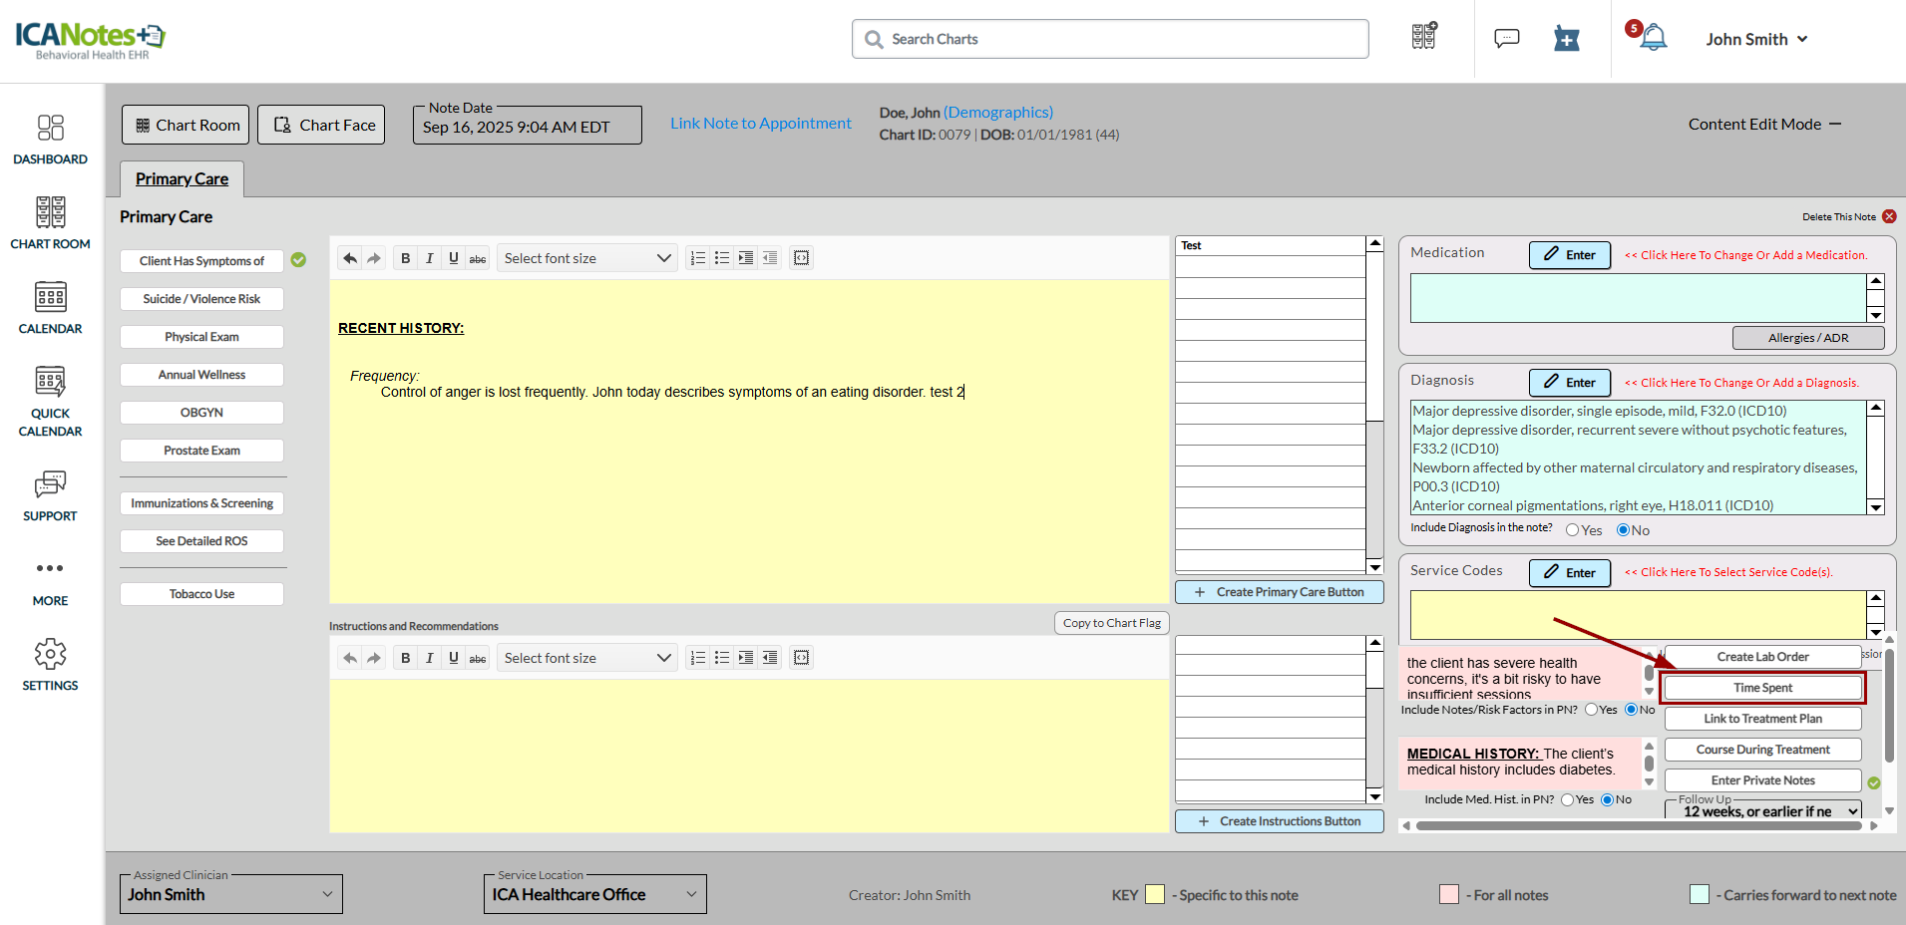Image resolution: width=1906 pixels, height=925 pixels.
Task: Insert bulleted list in upper editor
Action: click(x=721, y=258)
